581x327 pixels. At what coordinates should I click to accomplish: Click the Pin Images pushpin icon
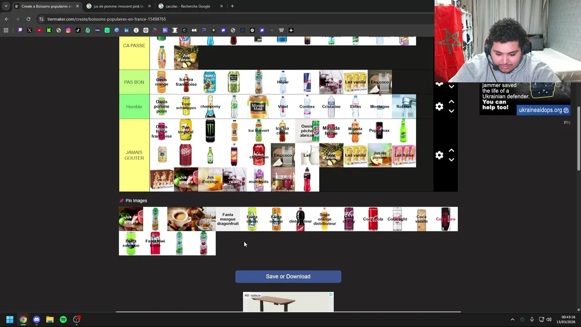(x=122, y=200)
